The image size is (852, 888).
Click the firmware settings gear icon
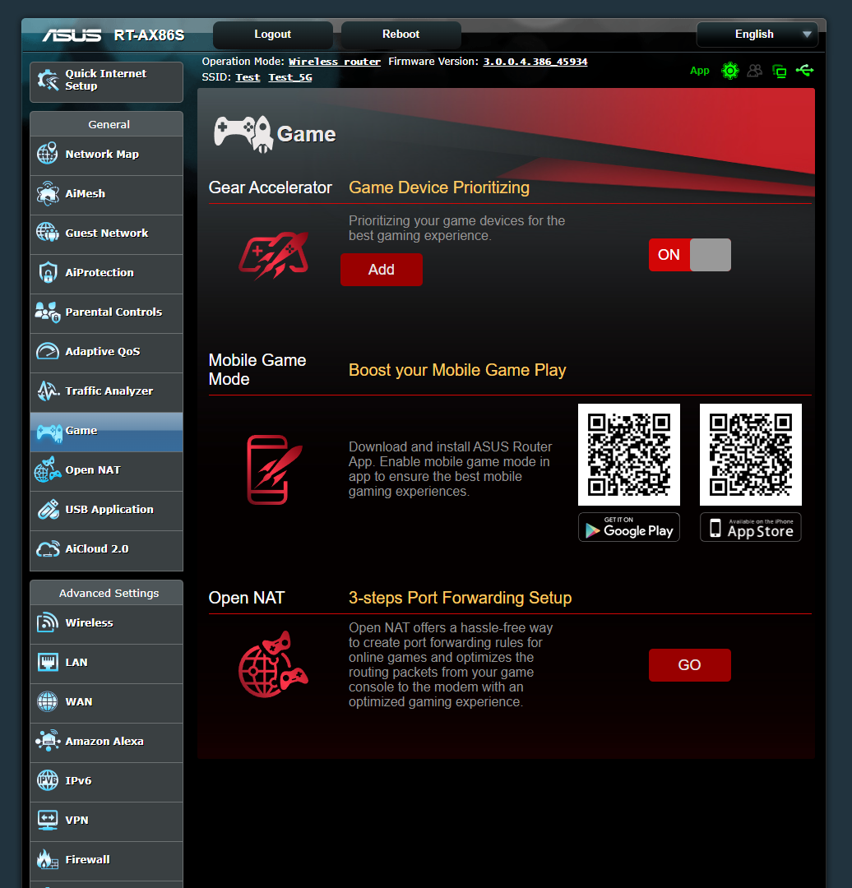(x=730, y=71)
